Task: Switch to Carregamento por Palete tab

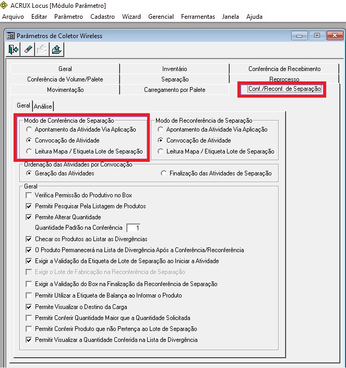Action: [x=174, y=90]
